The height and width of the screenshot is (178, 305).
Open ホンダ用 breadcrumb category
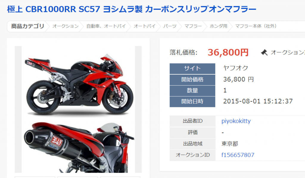218,26
